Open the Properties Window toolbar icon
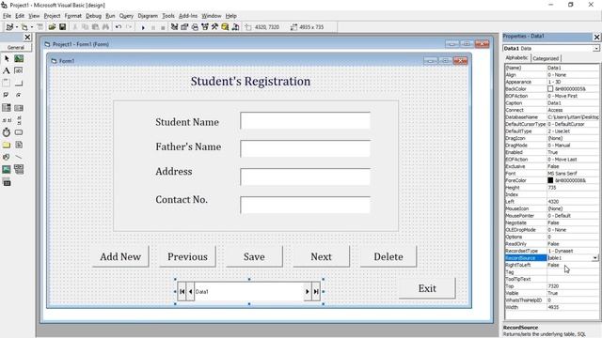Image resolution: width=602 pixels, height=338 pixels. click(x=184, y=27)
